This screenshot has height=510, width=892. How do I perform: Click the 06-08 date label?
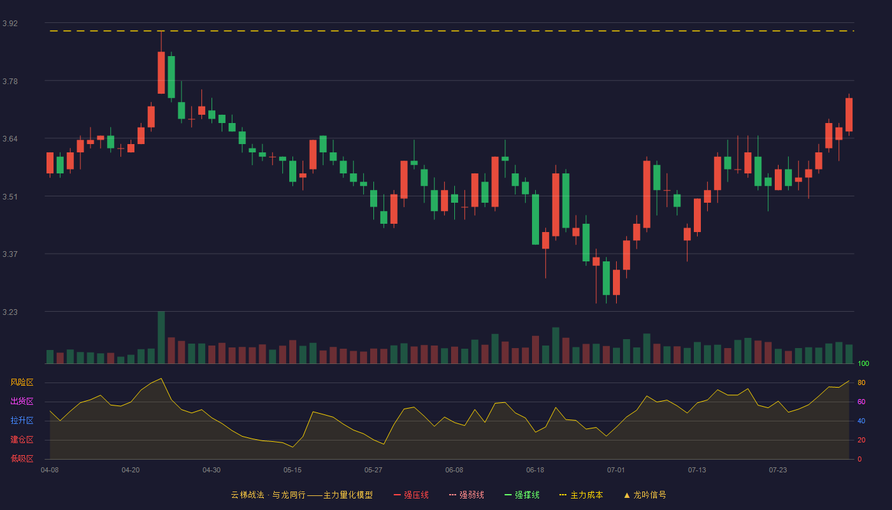454,470
